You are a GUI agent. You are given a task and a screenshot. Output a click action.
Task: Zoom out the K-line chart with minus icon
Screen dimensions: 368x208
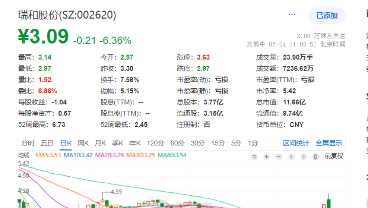click(x=279, y=156)
